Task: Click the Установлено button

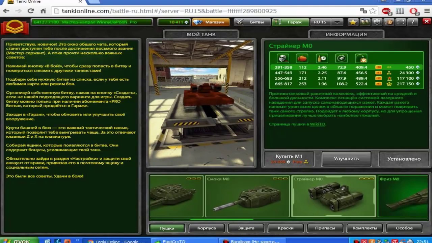Action: [x=404, y=159]
